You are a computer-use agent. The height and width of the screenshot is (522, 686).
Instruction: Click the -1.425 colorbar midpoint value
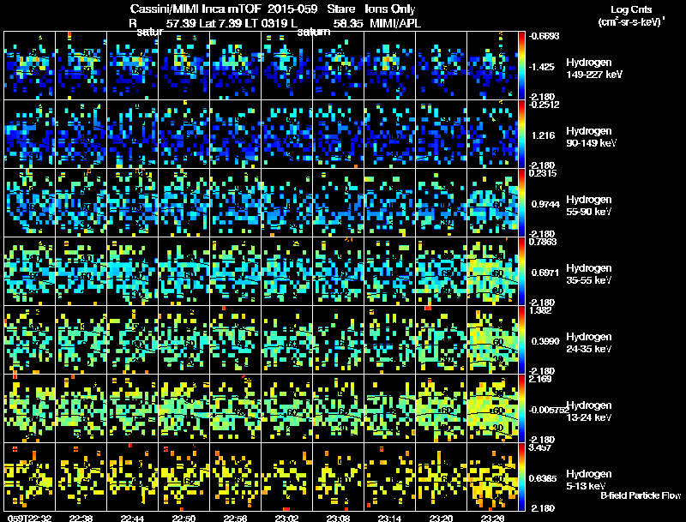(x=542, y=67)
